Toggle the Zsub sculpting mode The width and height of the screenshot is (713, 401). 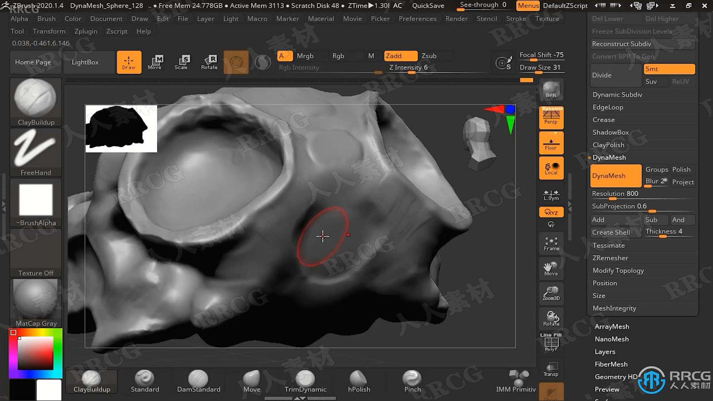[429, 55]
